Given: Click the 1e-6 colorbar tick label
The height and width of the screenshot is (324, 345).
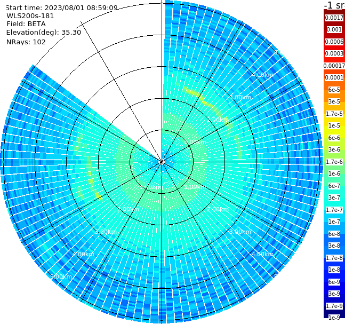Looking at the screenshot, I should 334,173.
